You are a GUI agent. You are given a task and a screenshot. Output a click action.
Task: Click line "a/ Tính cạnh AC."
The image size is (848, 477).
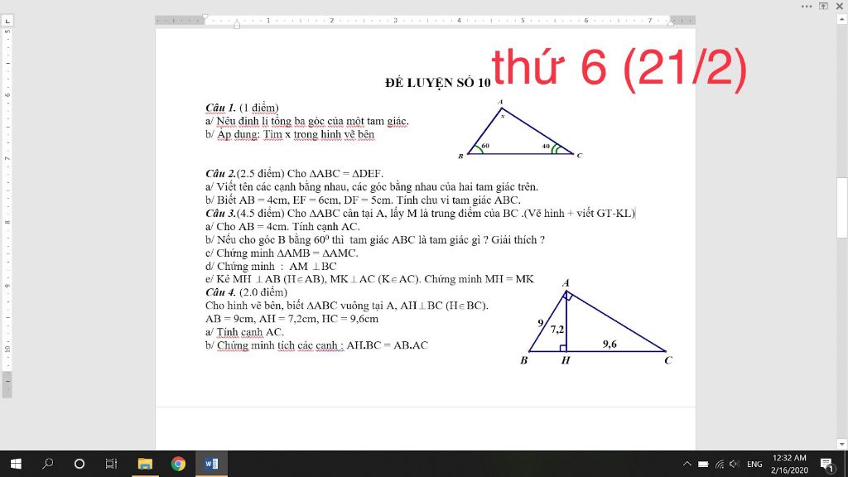pyautogui.click(x=244, y=332)
